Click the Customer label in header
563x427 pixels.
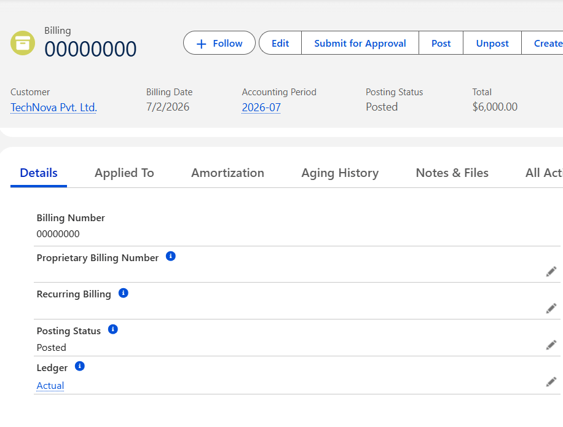click(x=30, y=92)
